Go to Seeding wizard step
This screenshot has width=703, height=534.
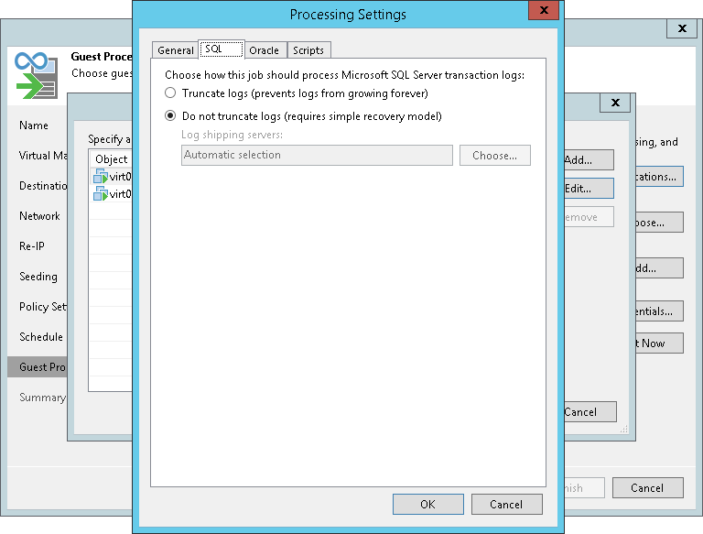click(38, 277)
